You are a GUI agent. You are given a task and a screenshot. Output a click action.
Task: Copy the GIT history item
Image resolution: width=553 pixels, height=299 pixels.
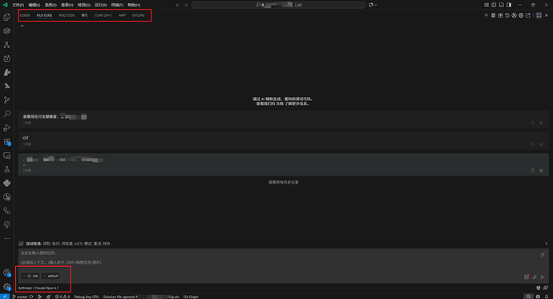point(533,144)
